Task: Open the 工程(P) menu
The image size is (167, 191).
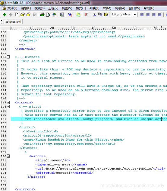Action: 53,8
